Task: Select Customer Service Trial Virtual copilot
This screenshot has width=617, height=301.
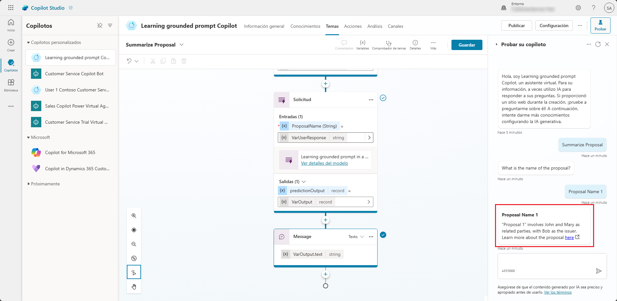Action: tap(71, 122)
